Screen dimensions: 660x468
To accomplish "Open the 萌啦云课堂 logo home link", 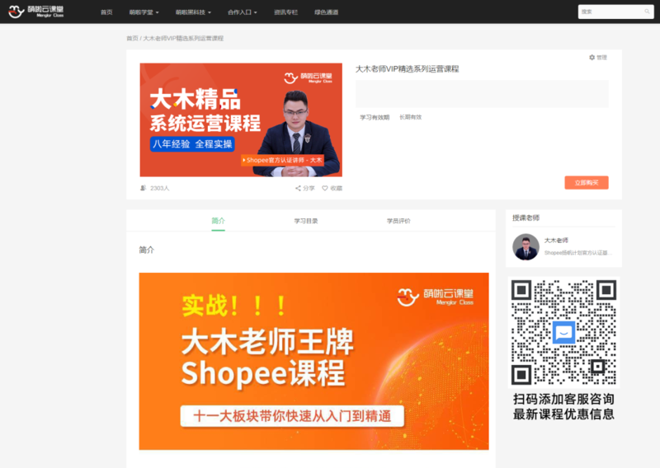I will (x=36, y=12).
